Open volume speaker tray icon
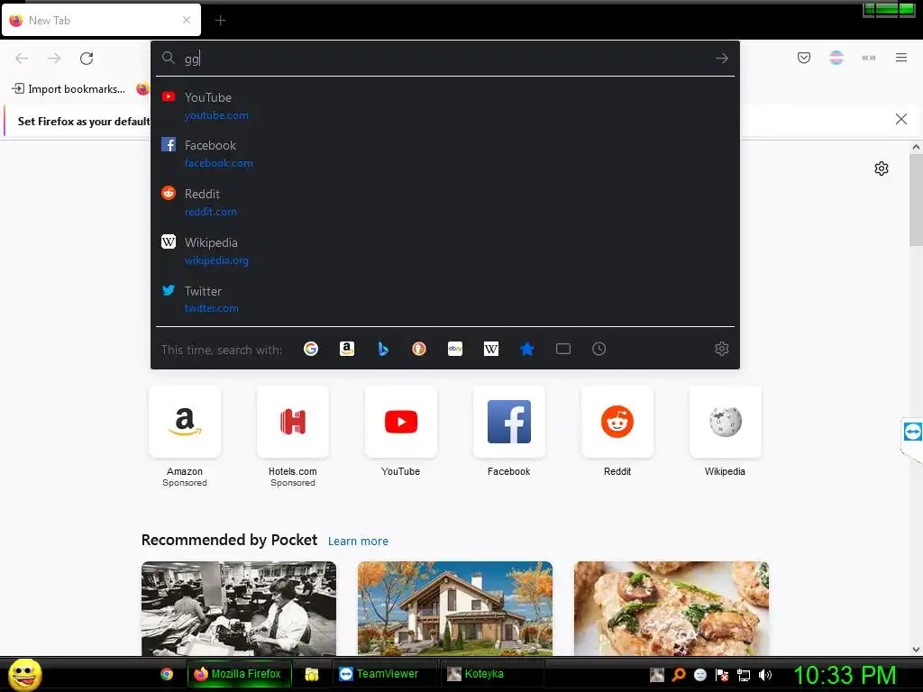 (765, 675)
